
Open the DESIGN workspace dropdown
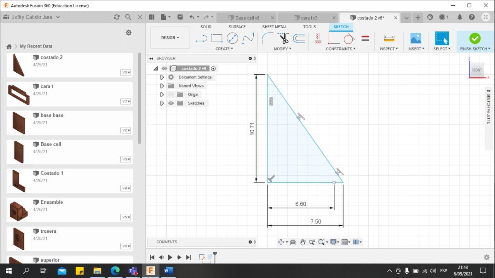point(170,38)
